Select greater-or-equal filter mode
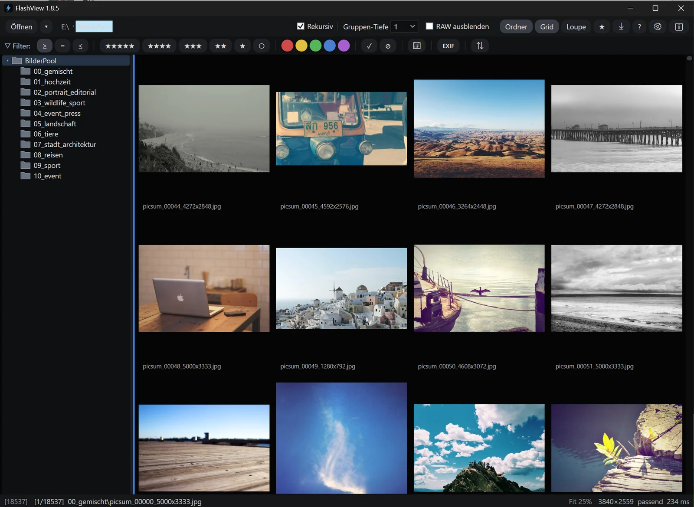694x507 pixels. click(x=45, y=46)
